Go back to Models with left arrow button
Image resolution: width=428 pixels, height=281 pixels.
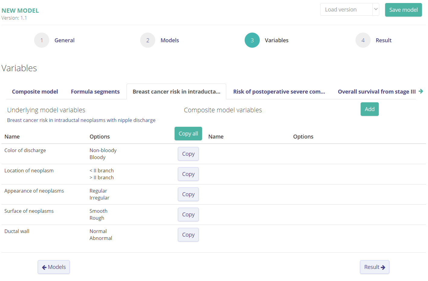point(54,267)
